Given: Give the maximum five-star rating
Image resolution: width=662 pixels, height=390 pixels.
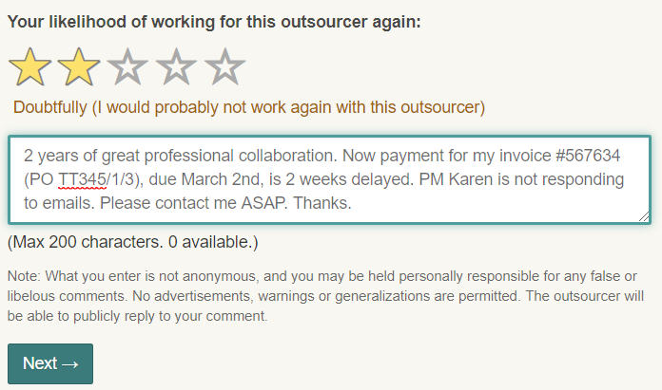Looking at the screenshot, I should click(225, 67).
